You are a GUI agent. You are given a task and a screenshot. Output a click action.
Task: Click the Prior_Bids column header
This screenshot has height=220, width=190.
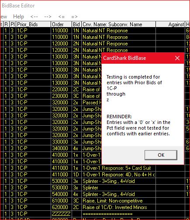(33, 24)
